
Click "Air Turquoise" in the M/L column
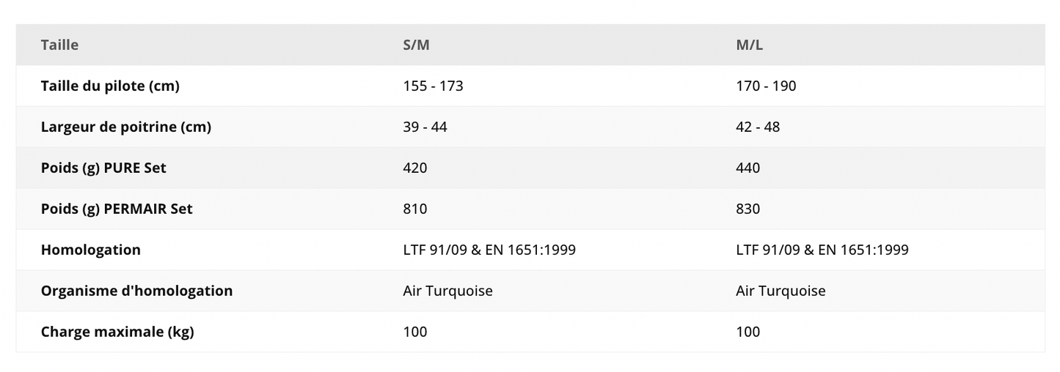click(x=781, y=291)
